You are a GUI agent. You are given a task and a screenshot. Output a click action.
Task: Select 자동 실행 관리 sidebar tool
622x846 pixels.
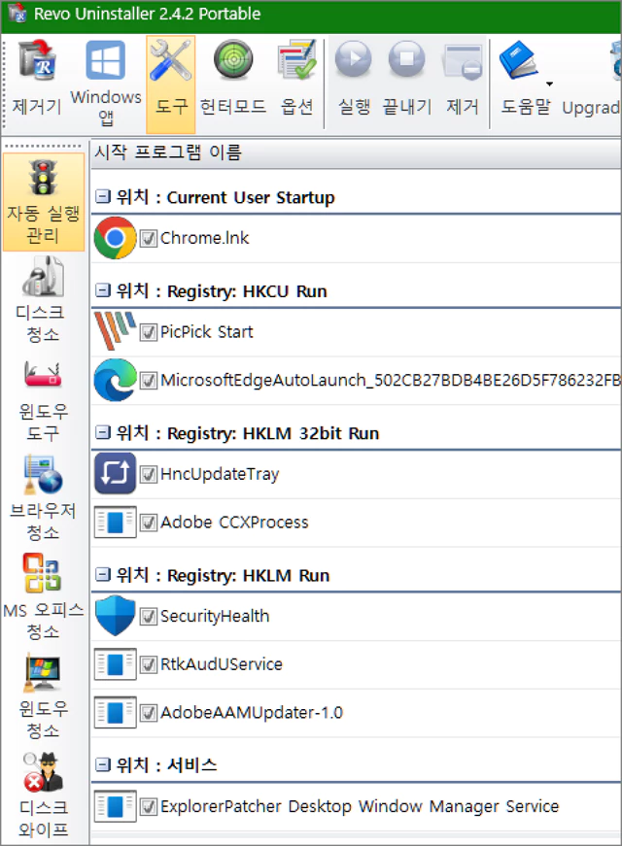point(43,202)
